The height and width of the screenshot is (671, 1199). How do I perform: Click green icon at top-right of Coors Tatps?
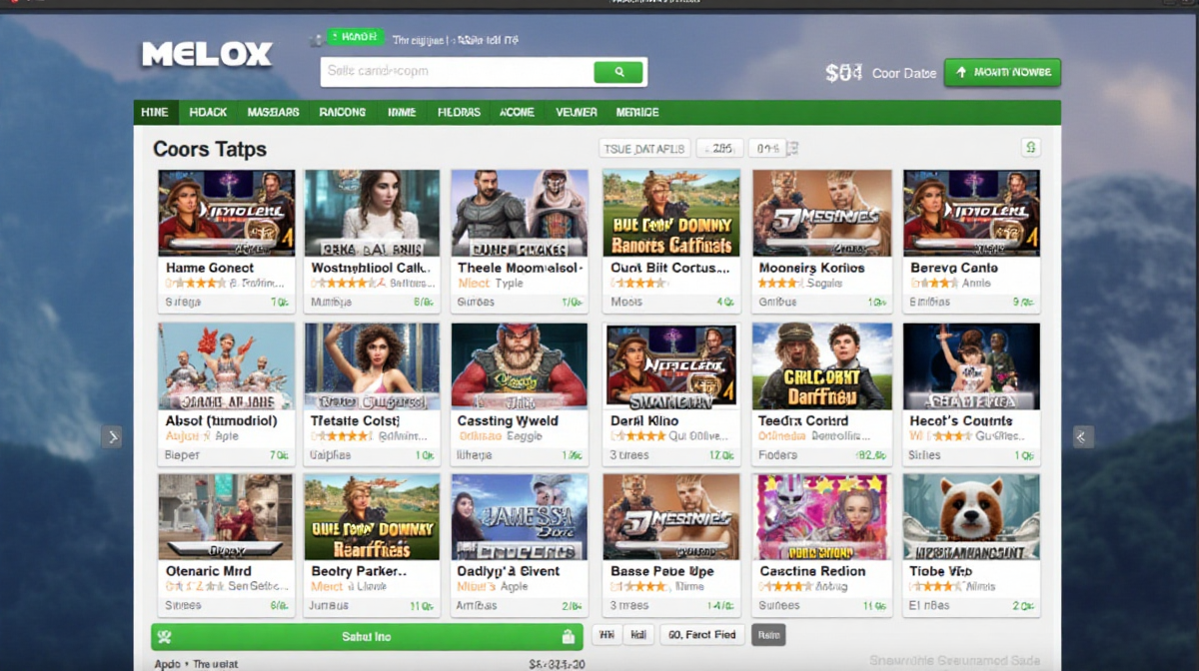click(x=1030, y=148)
